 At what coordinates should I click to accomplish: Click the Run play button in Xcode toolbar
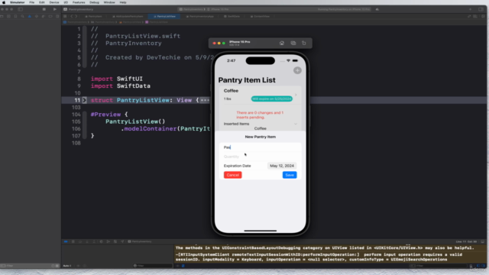(x=55, y=9)
